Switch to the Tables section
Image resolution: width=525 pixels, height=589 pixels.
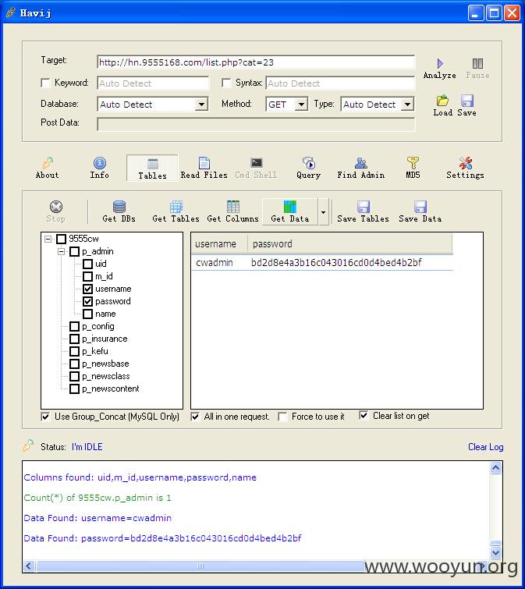[x=152, y=169]
